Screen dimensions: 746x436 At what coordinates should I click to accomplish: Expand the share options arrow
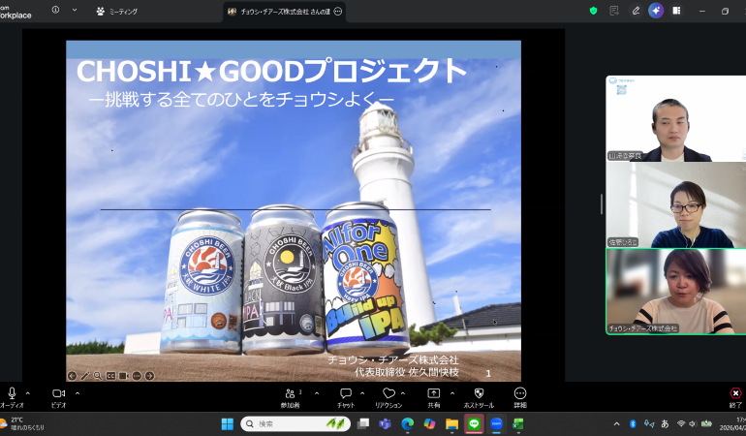(x=451, y=393)
